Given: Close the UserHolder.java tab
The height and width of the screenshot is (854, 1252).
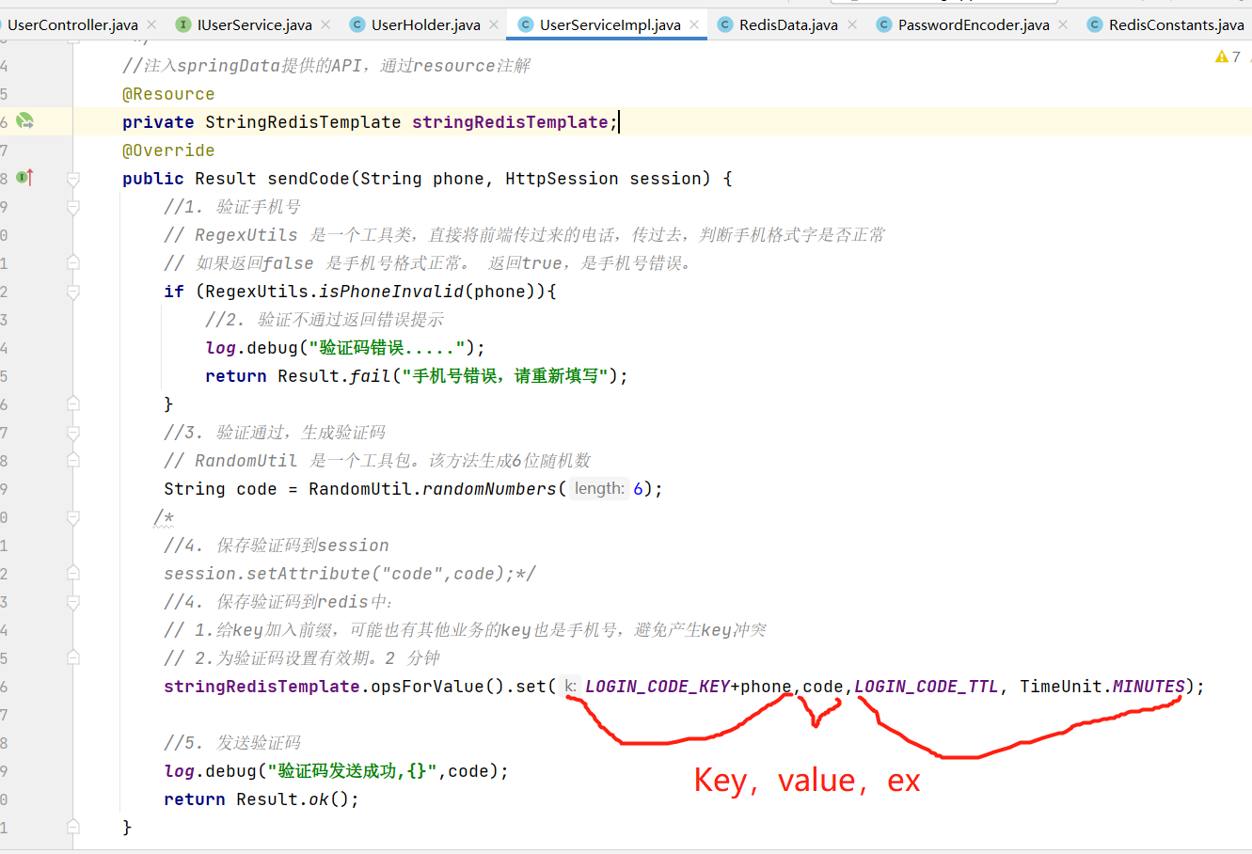Looking at the screenshot, I should (x=494, y=24).
